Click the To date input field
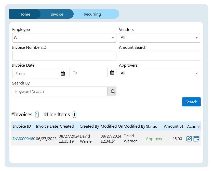This screenshot has height=171, width=214. [88, 73]
